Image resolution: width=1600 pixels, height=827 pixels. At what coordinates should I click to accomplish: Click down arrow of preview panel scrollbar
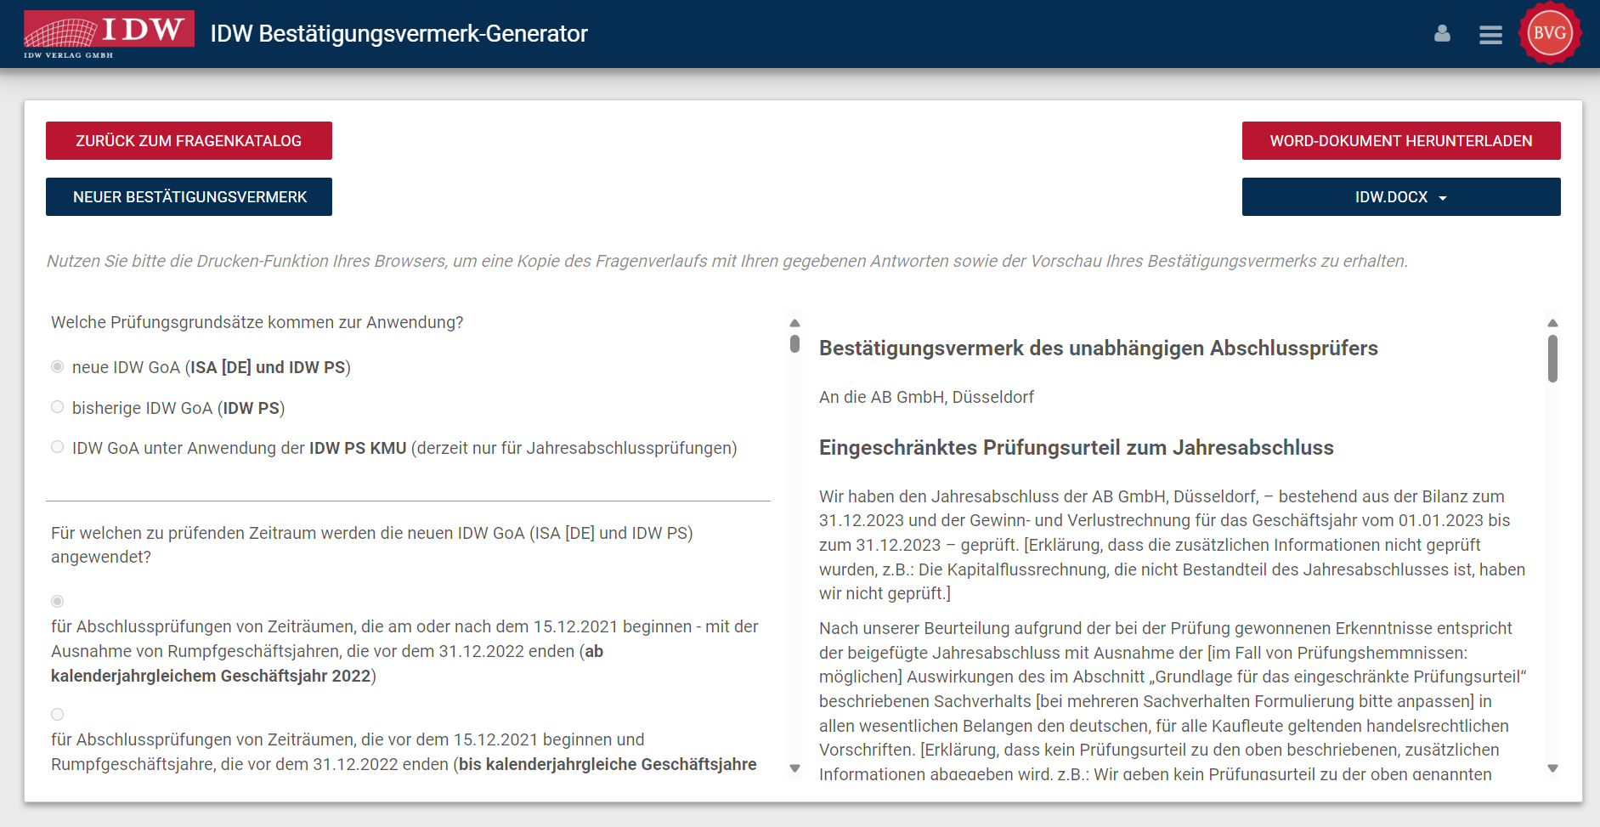point(1552,768)
